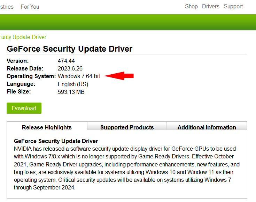Switch to the Release Highlights tab

pyautogui.click(x=47, y=127)
